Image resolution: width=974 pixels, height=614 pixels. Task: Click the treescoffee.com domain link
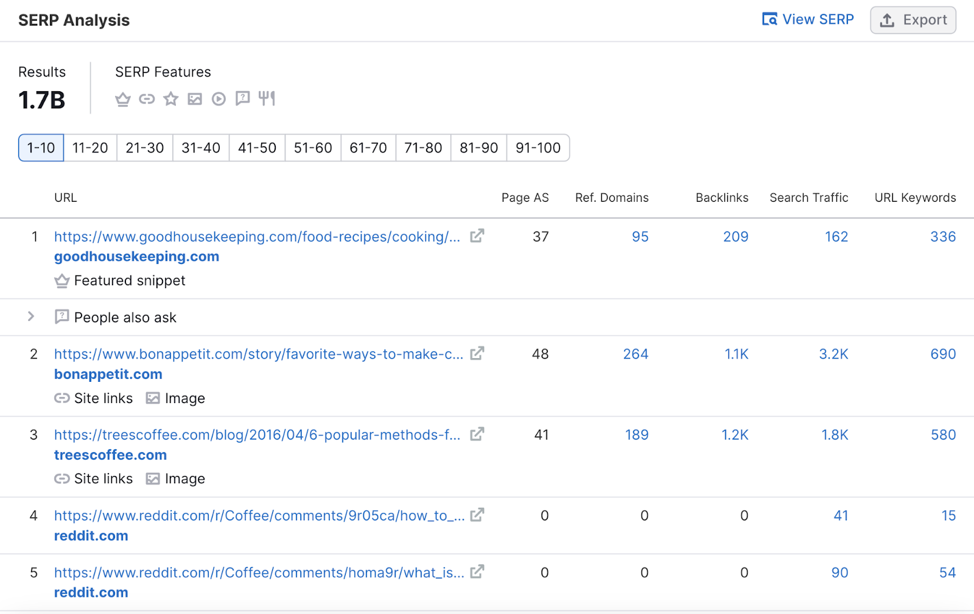110,455
